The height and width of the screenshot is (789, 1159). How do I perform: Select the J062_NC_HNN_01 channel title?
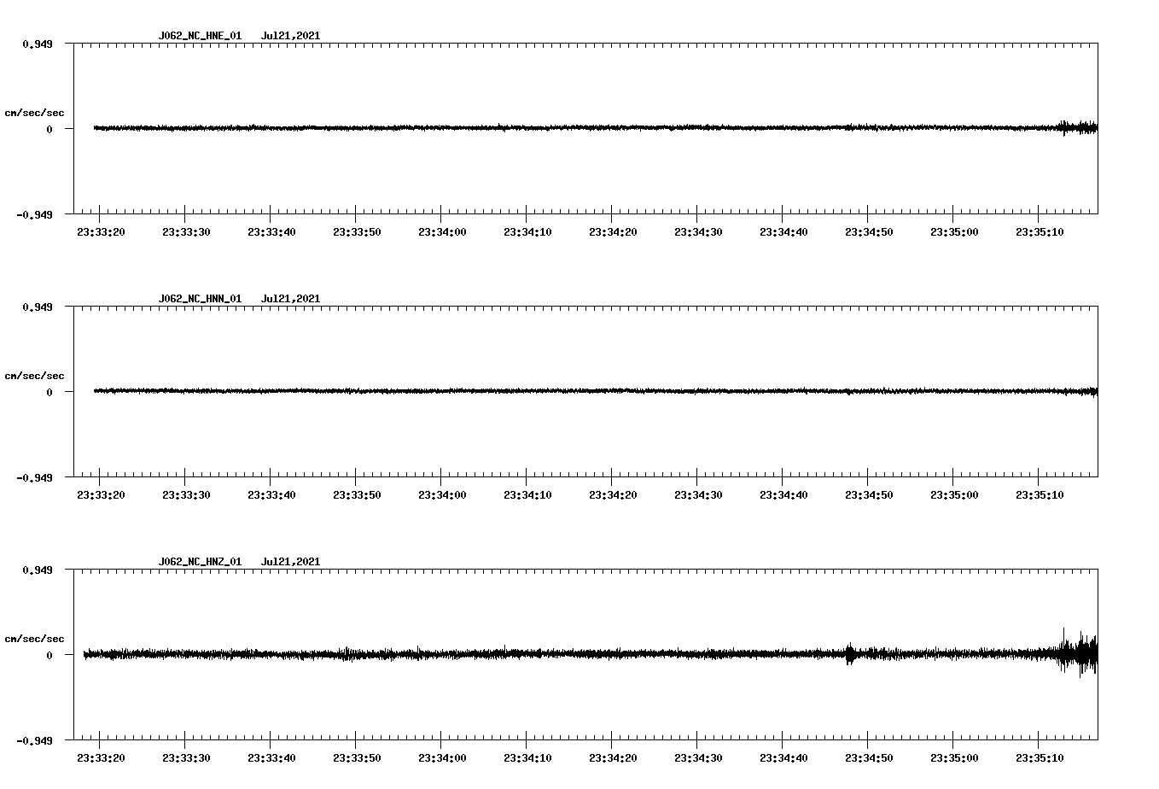point(199,298)
